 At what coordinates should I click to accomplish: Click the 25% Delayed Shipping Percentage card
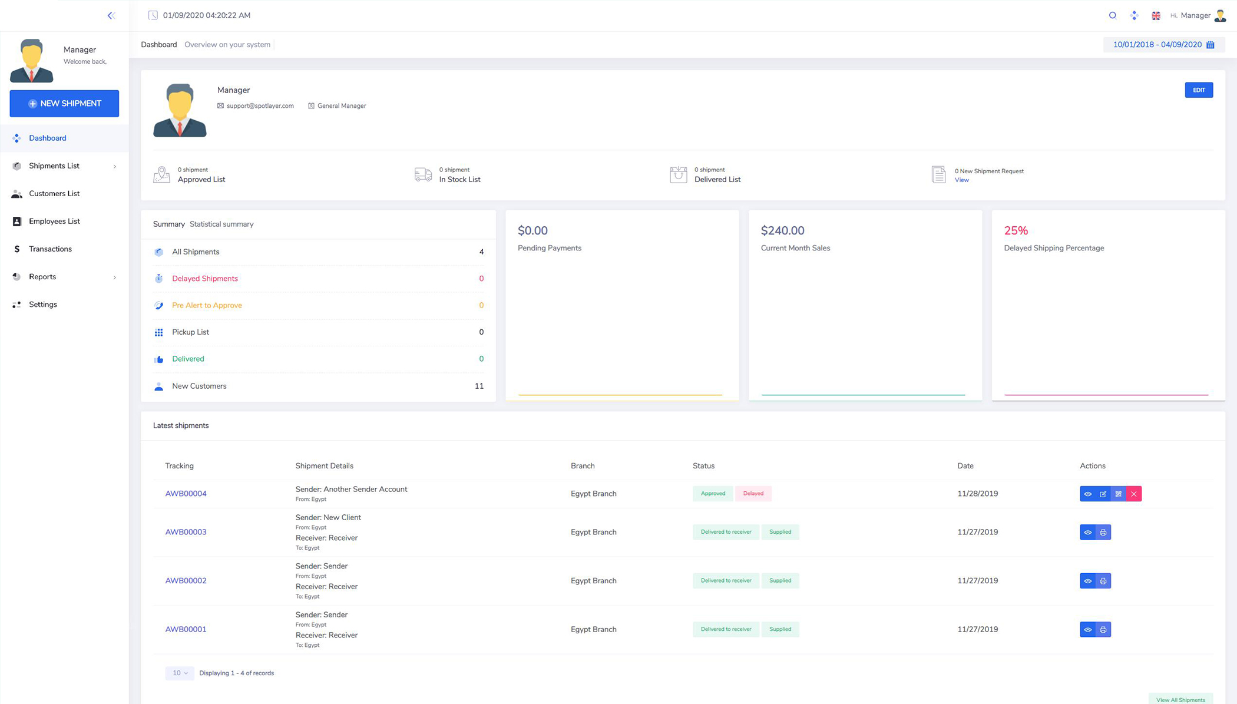point(1109,305)
